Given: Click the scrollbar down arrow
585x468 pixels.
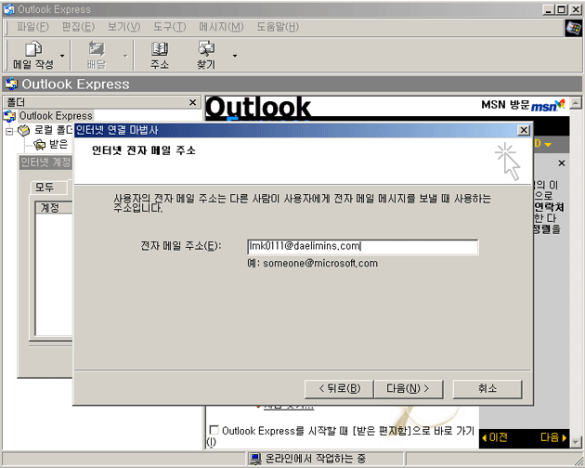Looking at the screenshot, I should [576, 442].
